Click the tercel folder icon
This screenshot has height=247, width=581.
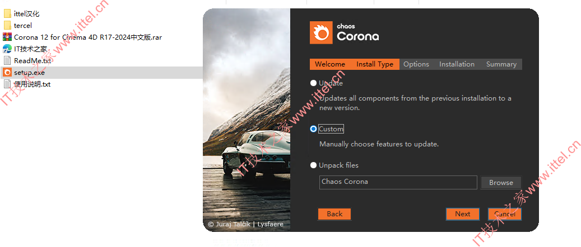pyautogui.click(x=7, y=26)
